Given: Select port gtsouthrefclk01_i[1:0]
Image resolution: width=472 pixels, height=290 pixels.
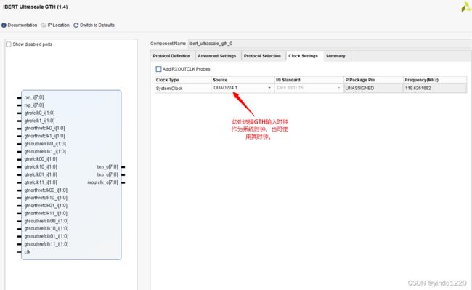Looking at the screenshot, I should (46, 237).
